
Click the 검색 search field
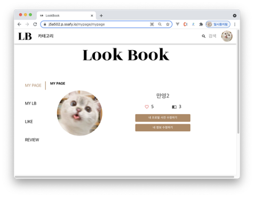[212, 36]
